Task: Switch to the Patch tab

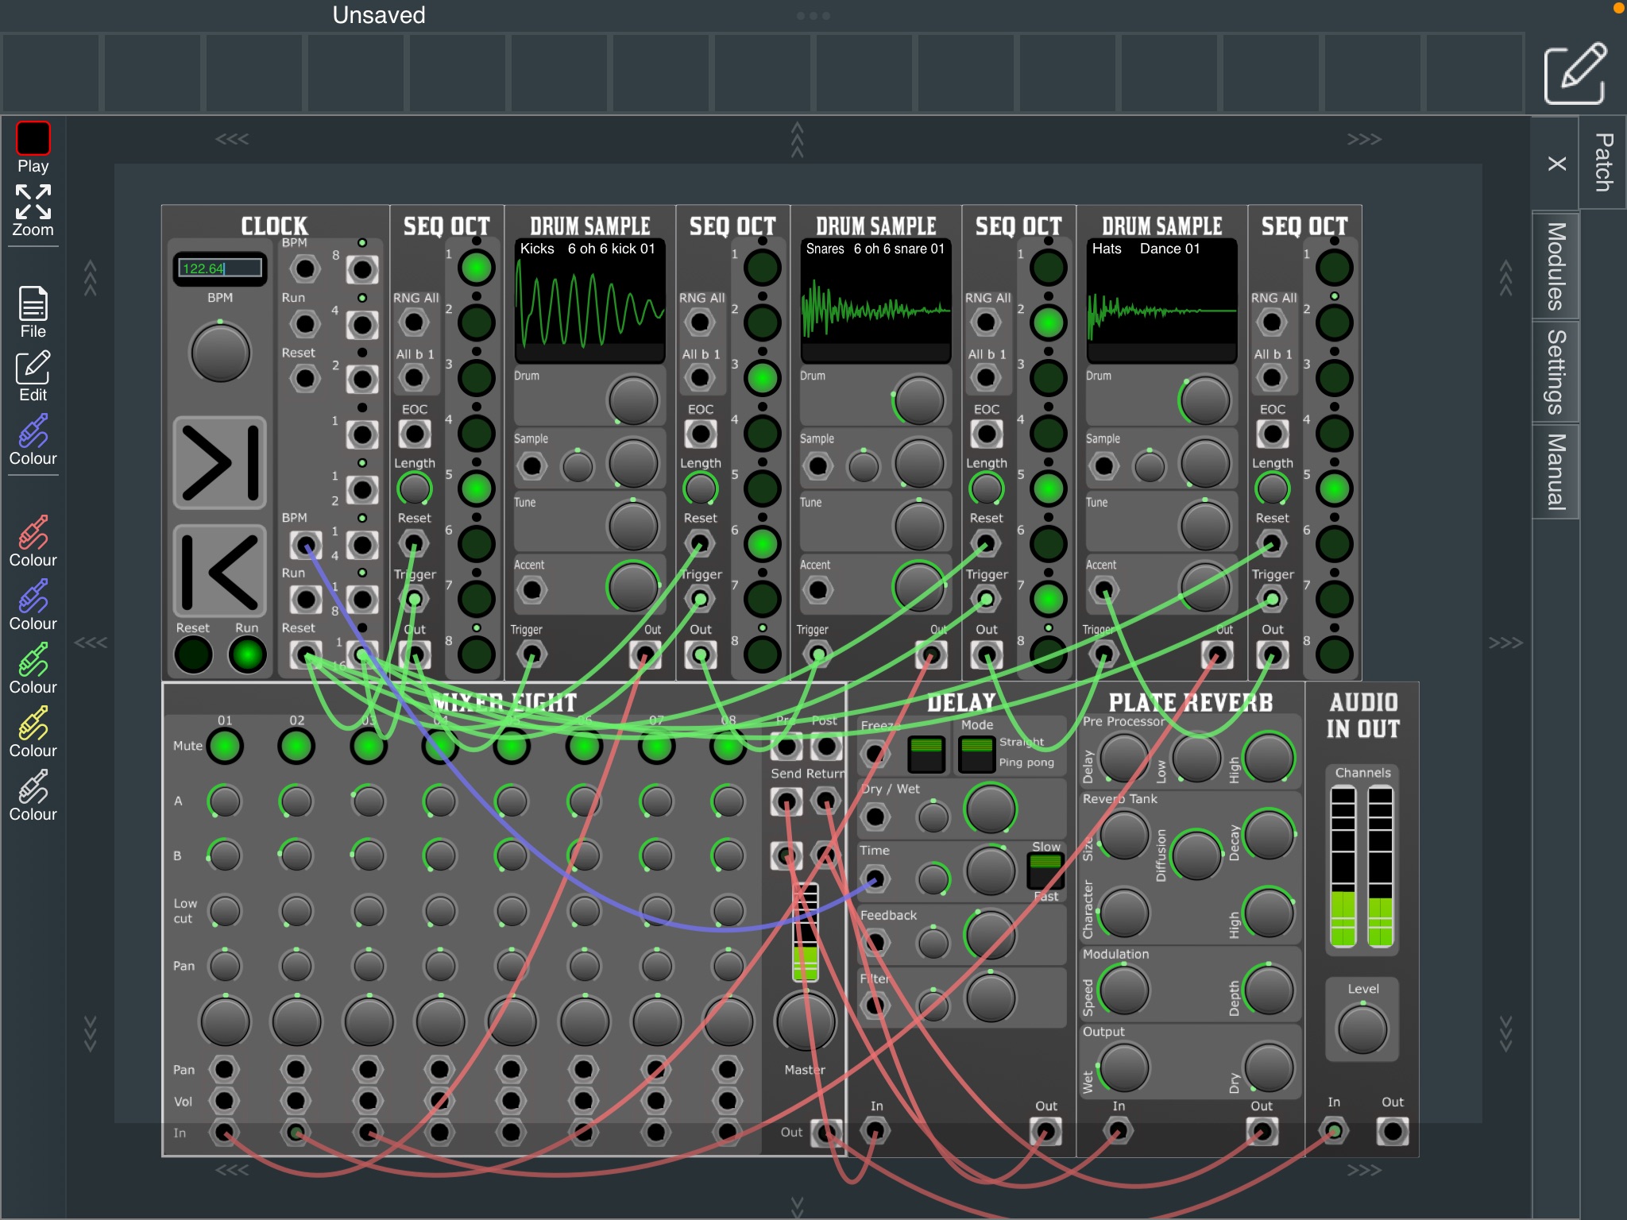Action: point(1603,162)
